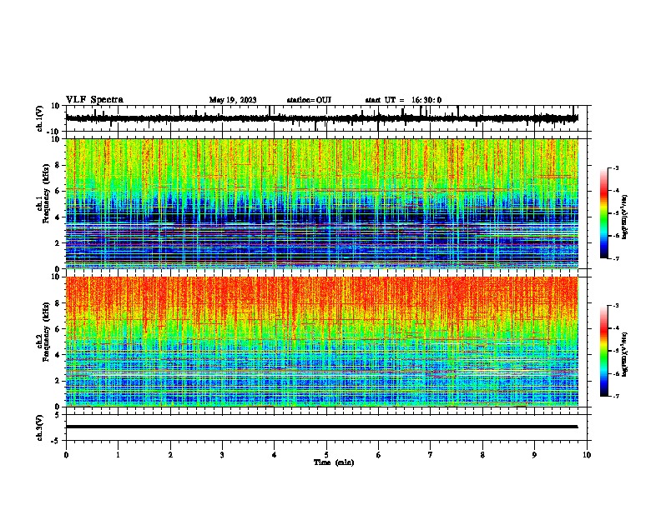Click the ch.2 frequency spectrogram panel
Viewport: 661px width, 510px height.
point(322,342)
